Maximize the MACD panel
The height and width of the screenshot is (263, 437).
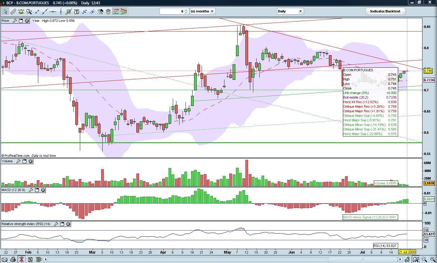coord(37,190)
